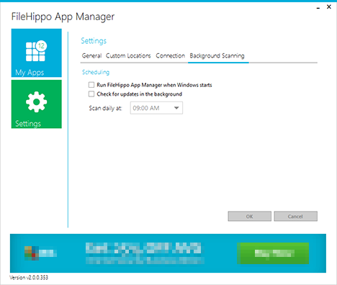Open the My Apps tile
Image resolution: width=337 pixels, height=285 pixels.
[37, 53]
